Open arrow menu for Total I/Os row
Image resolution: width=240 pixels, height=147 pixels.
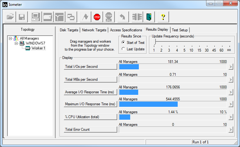231,67
